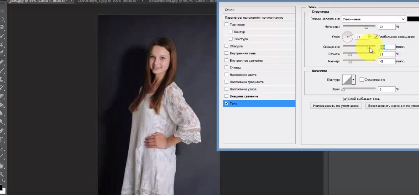Select the Crop tool
This screenshot has height=195, width=419.
2,44
